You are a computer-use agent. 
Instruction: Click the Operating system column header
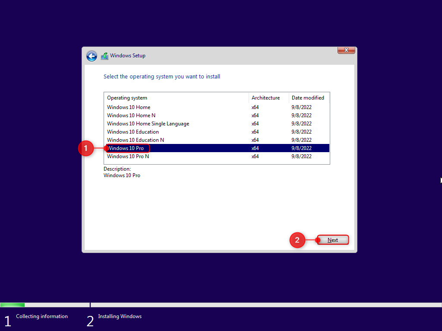click(177, 98)
